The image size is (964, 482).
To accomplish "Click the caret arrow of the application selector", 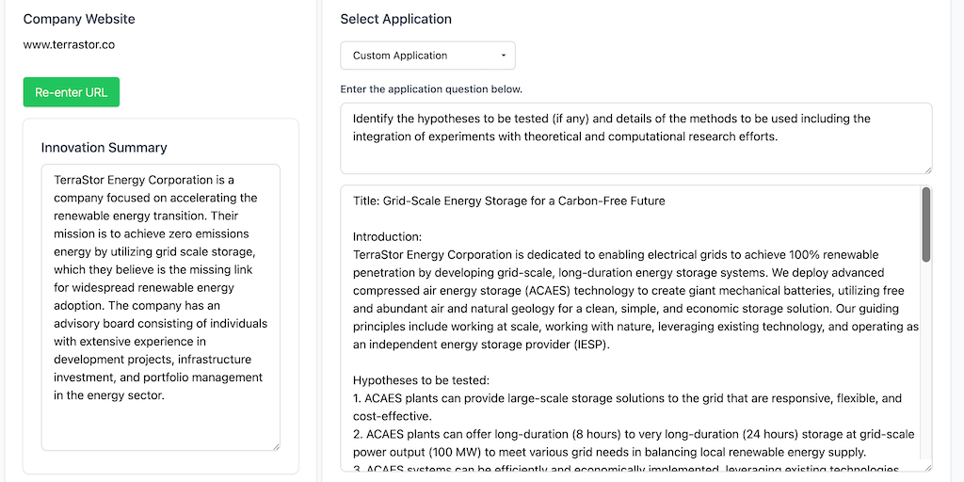I will (504, 56).
